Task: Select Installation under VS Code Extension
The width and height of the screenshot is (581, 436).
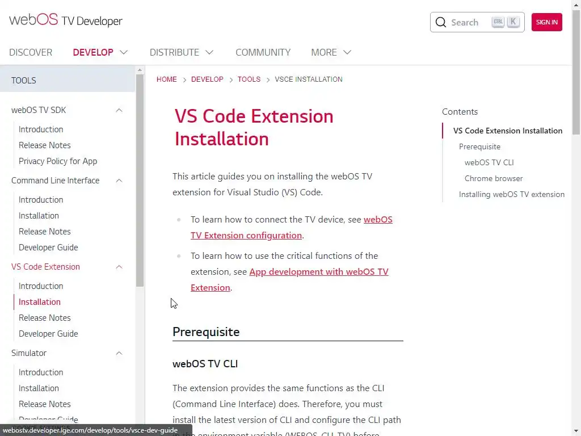Action: (39, 302)
